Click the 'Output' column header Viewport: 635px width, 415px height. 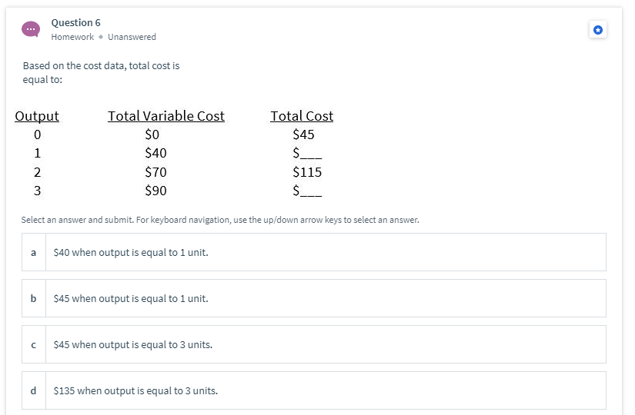click(x=37, y=116)
